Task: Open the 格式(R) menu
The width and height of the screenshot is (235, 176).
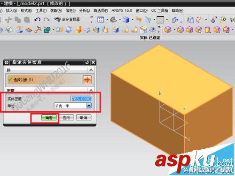Action: (x=26, y=11)
